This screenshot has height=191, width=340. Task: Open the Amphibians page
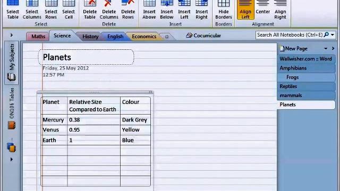[306, 68]
